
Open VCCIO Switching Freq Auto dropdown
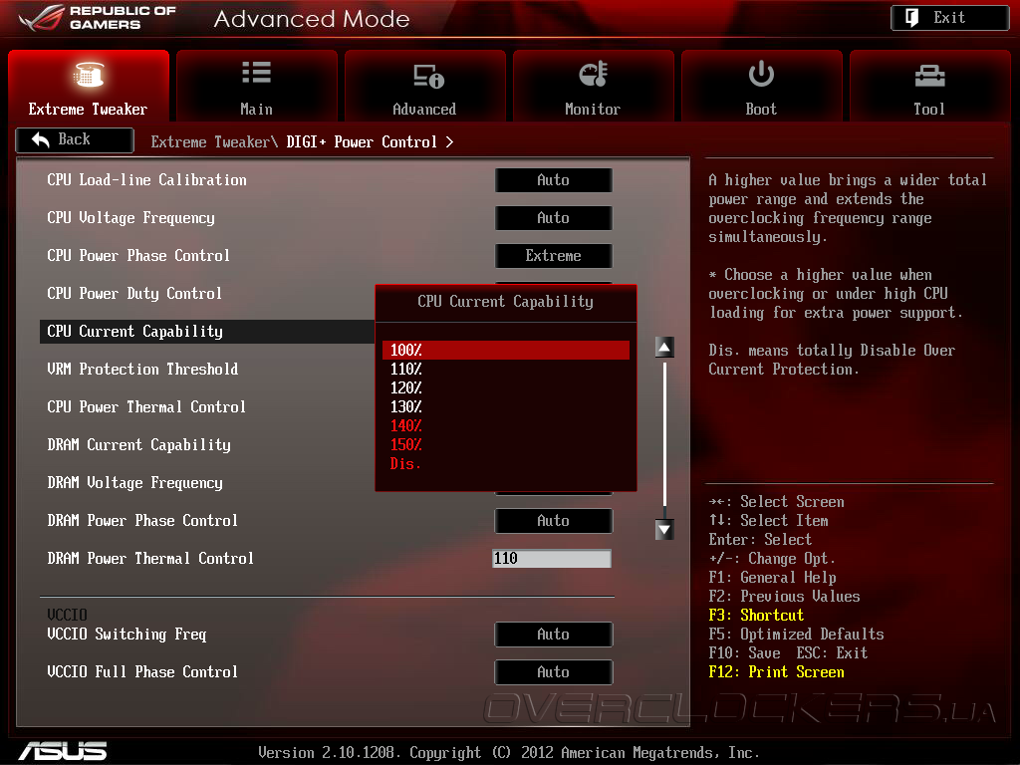(x=553, y=635)
